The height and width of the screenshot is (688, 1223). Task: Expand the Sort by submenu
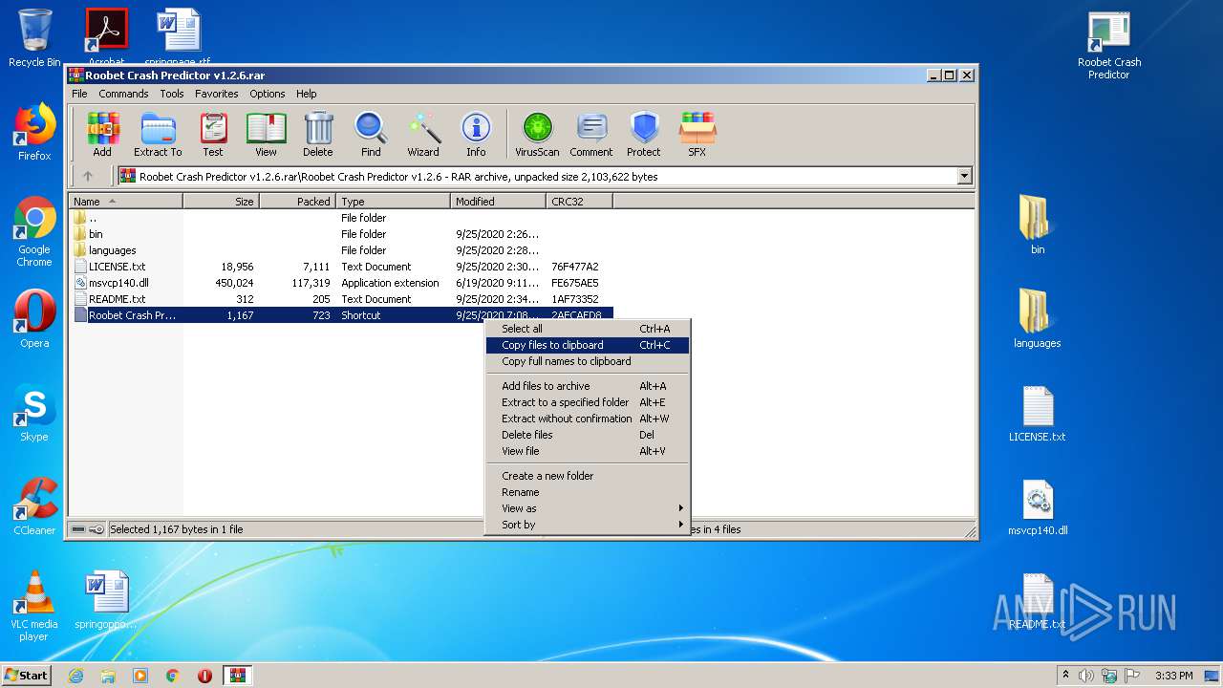(587, 525)
